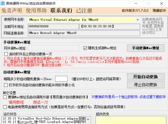
Task: Open the 免责声明 menu
Action: click(x=12, y=10)
